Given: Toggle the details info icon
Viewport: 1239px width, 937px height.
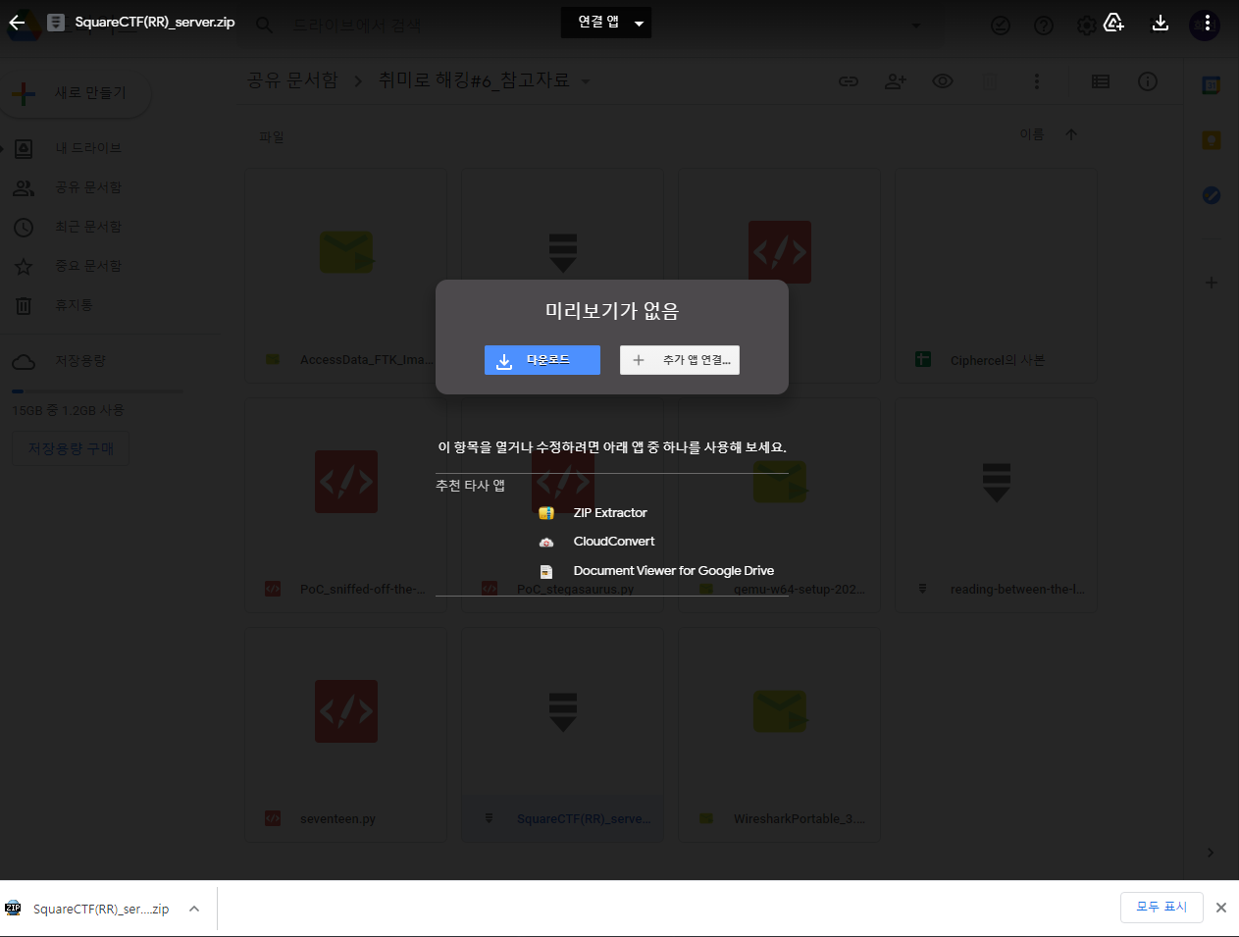Looking at the screenshot, I should click(x=1148, y=81).
